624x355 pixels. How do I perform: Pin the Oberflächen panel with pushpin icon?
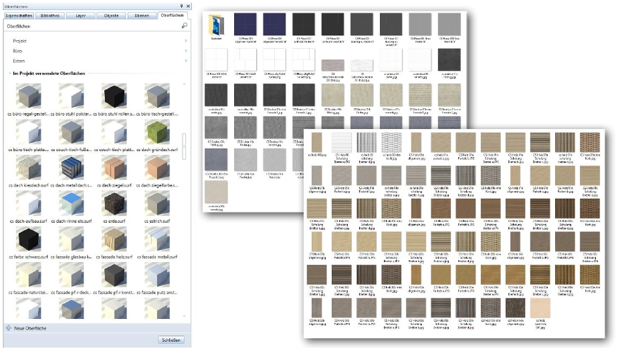(181, 5)
